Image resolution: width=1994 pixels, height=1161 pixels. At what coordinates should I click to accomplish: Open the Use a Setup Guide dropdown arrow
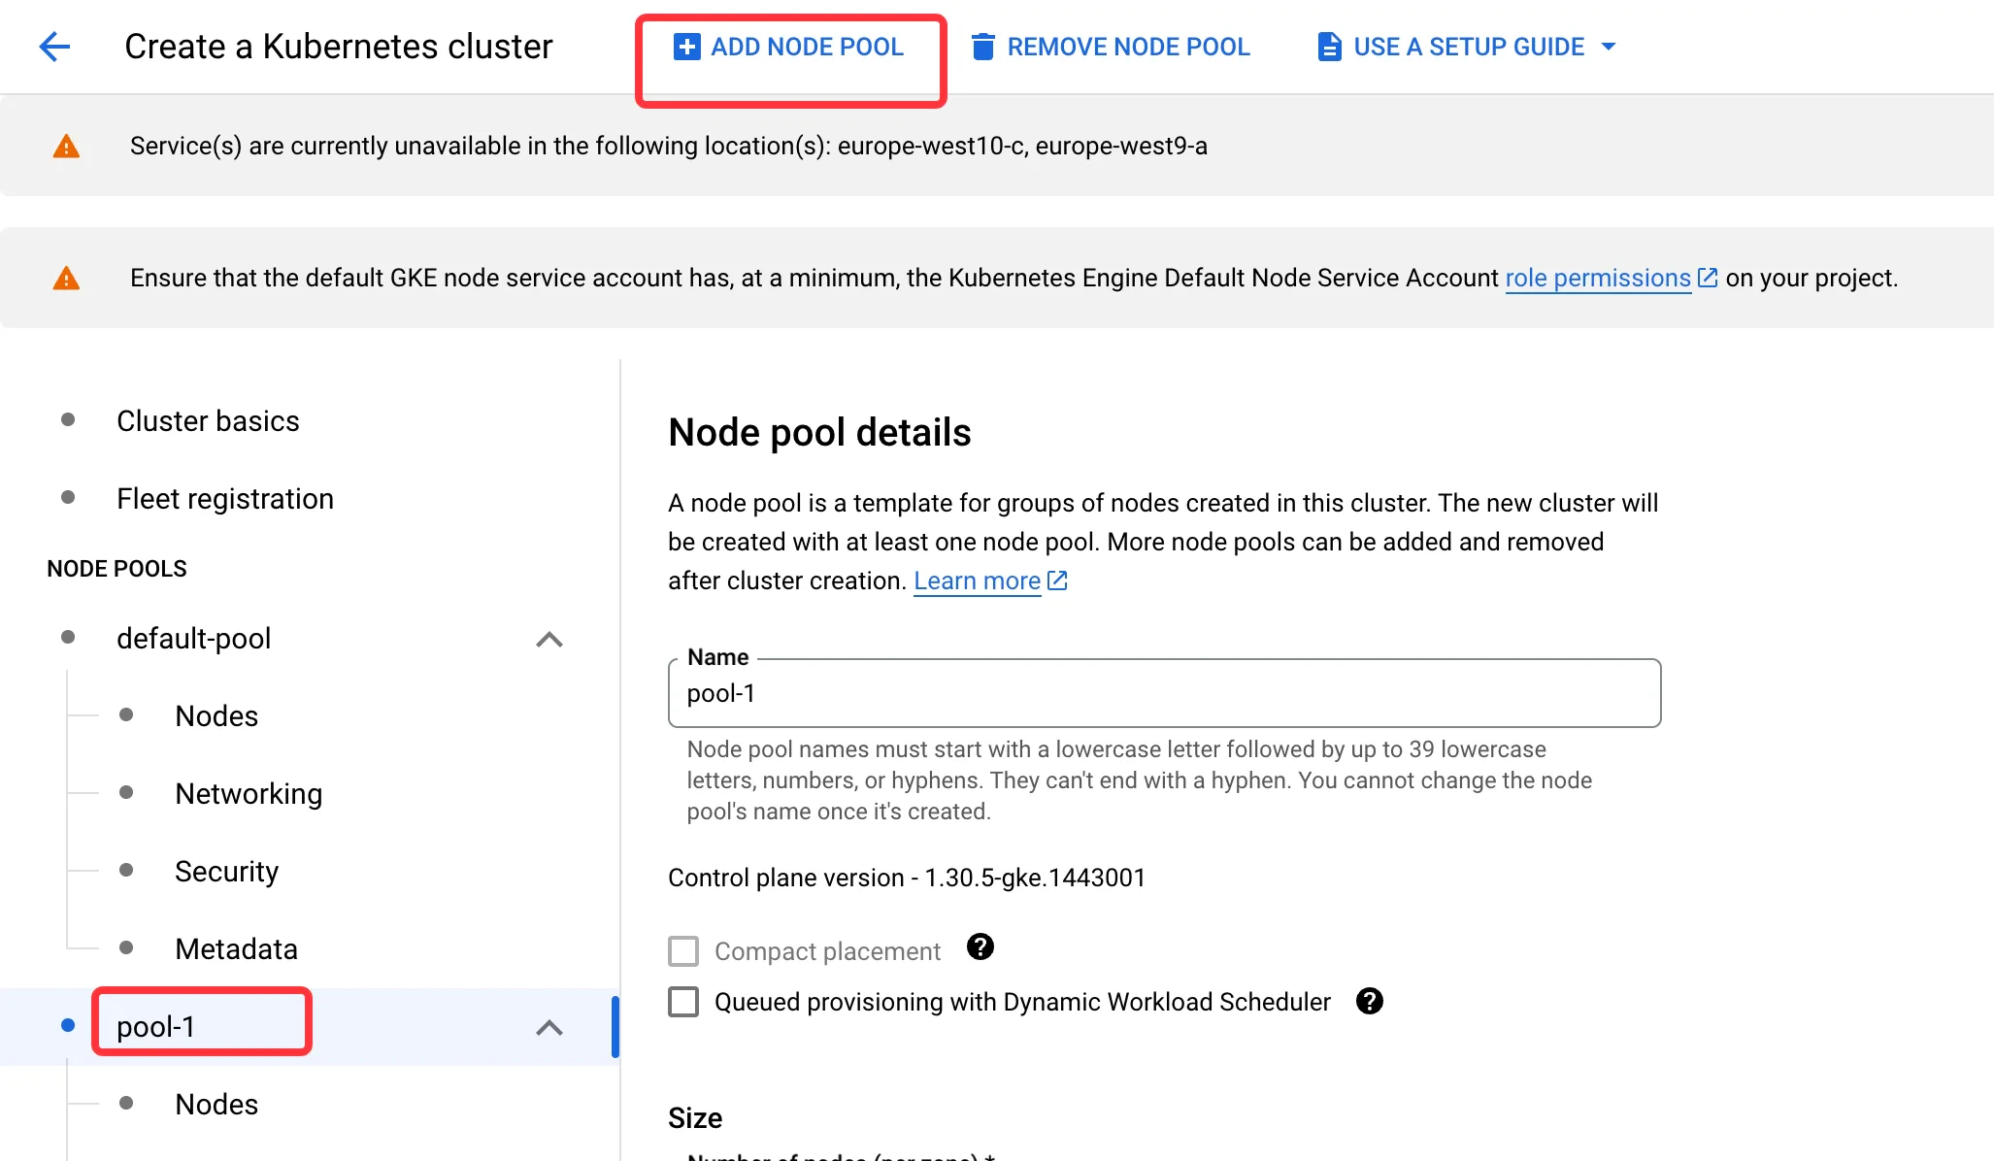(x=1609, y=47)
